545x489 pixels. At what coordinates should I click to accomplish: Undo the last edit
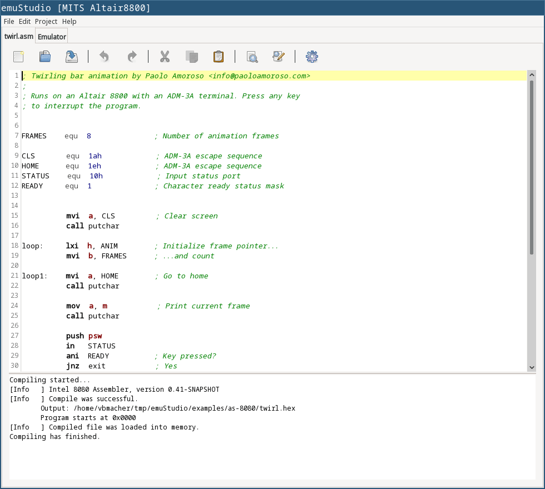coord(105,57)
